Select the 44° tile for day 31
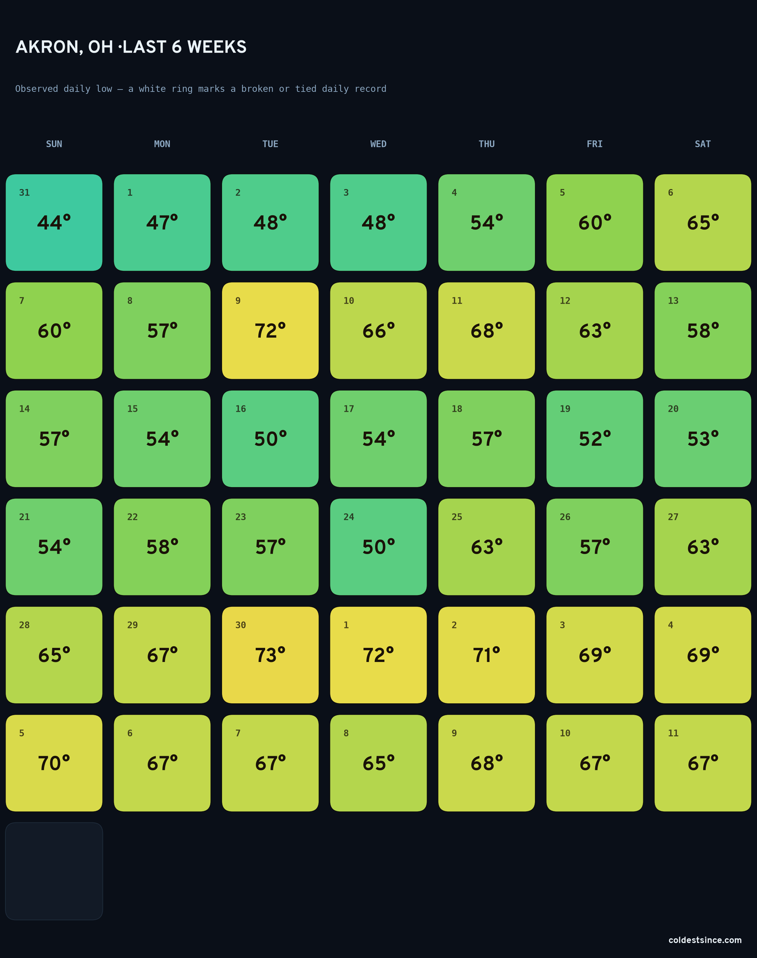The image size is (757, 958). (54, 222)
